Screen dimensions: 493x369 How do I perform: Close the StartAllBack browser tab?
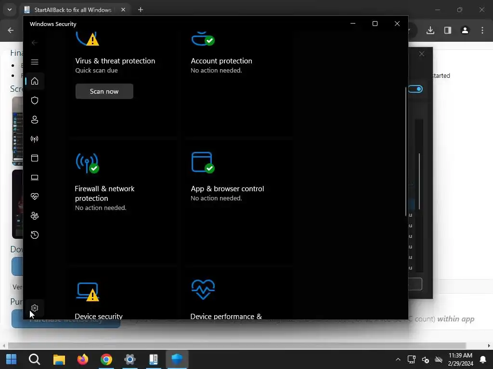[123, 10]
